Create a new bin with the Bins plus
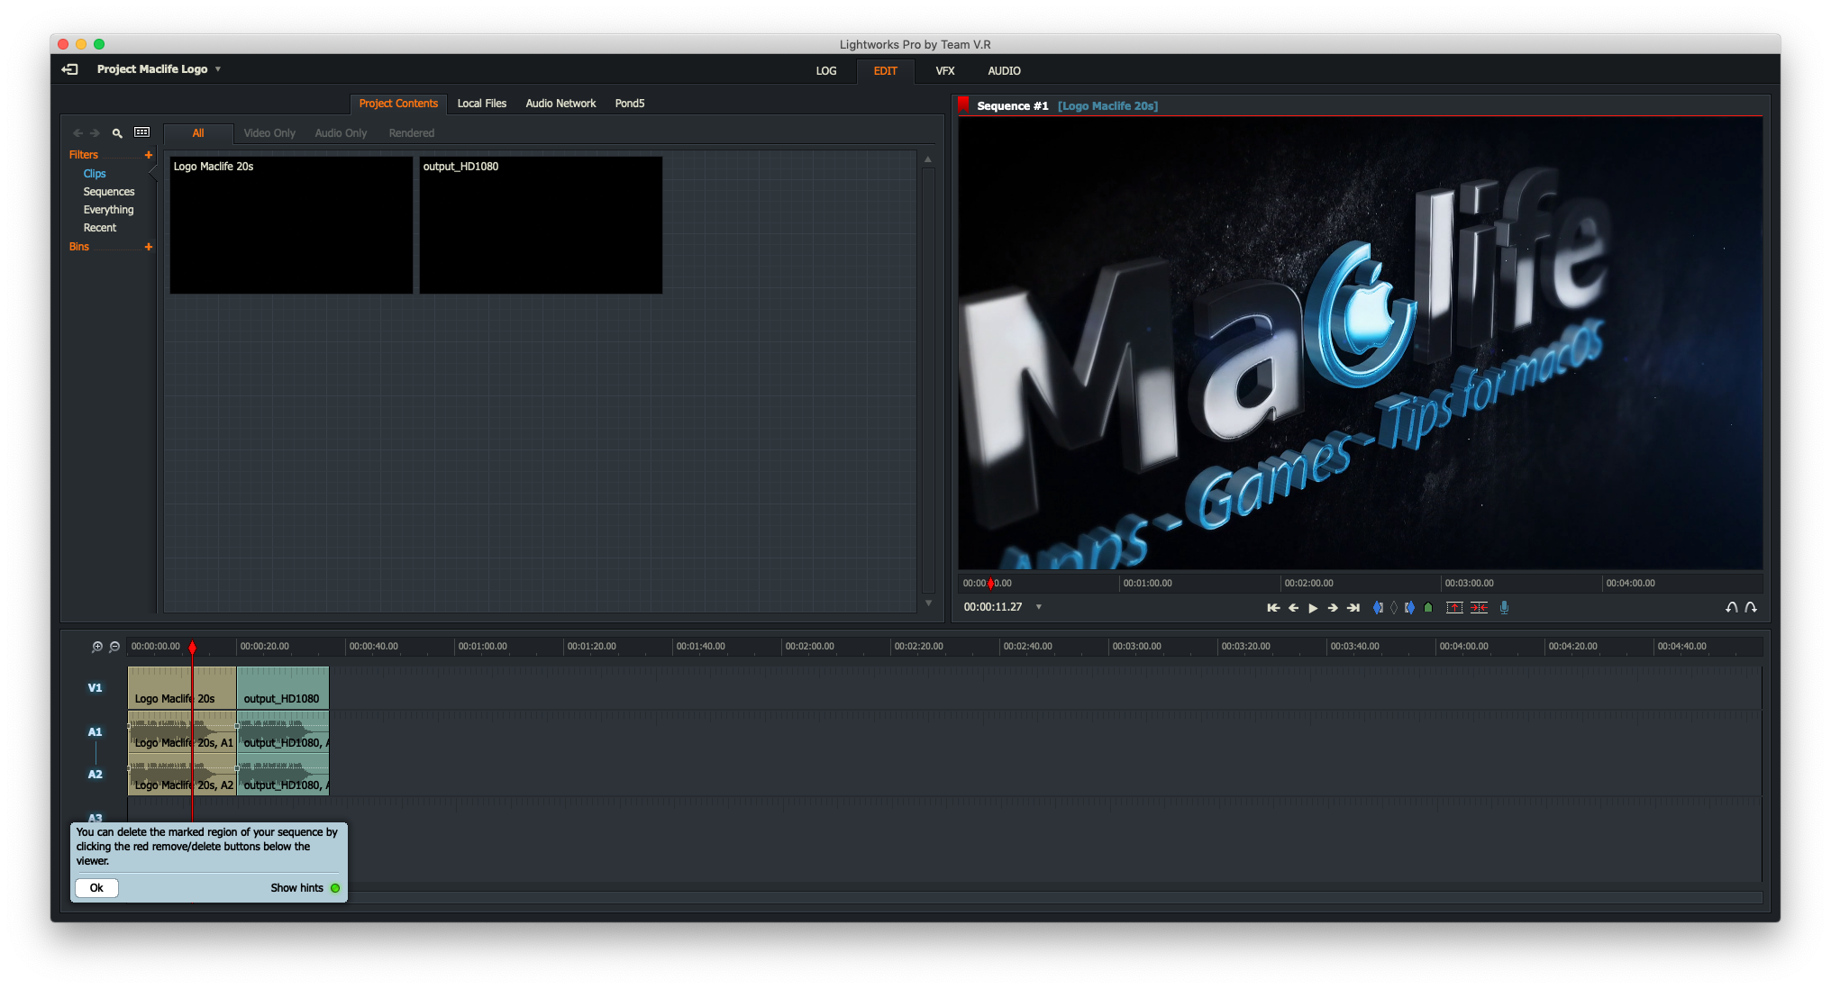Screen dimensions: 1831x989 149,247
